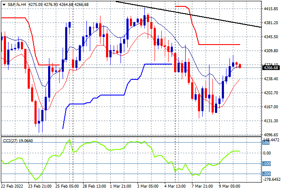Viewport: 281px width, 191px height.
Task: Select the CCI -100 level label
Action: pyautogui.click(x=267, y=164)
